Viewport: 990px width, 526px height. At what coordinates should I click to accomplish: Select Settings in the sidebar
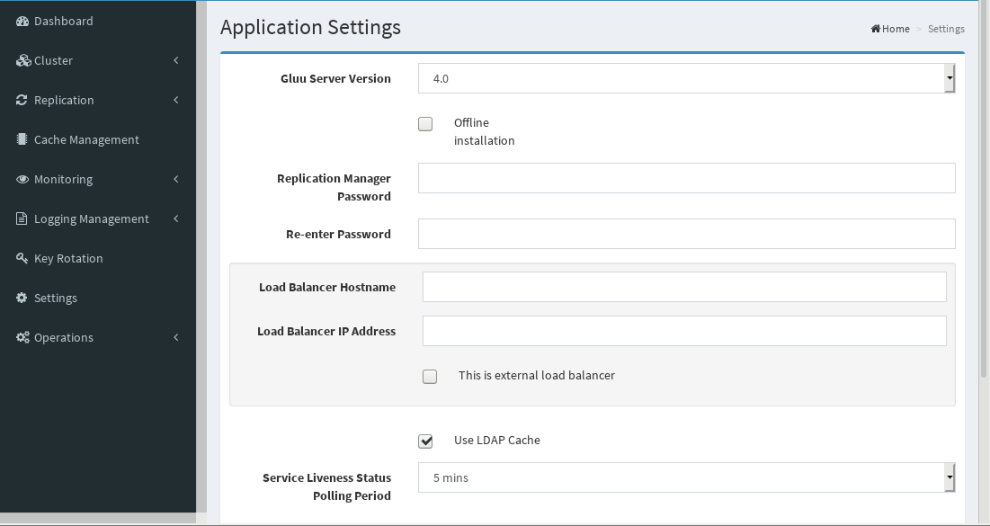[98, 298]
